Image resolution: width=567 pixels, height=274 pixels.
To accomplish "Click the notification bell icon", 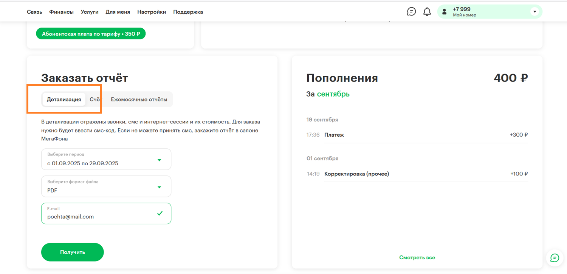I will pos(427,11).
